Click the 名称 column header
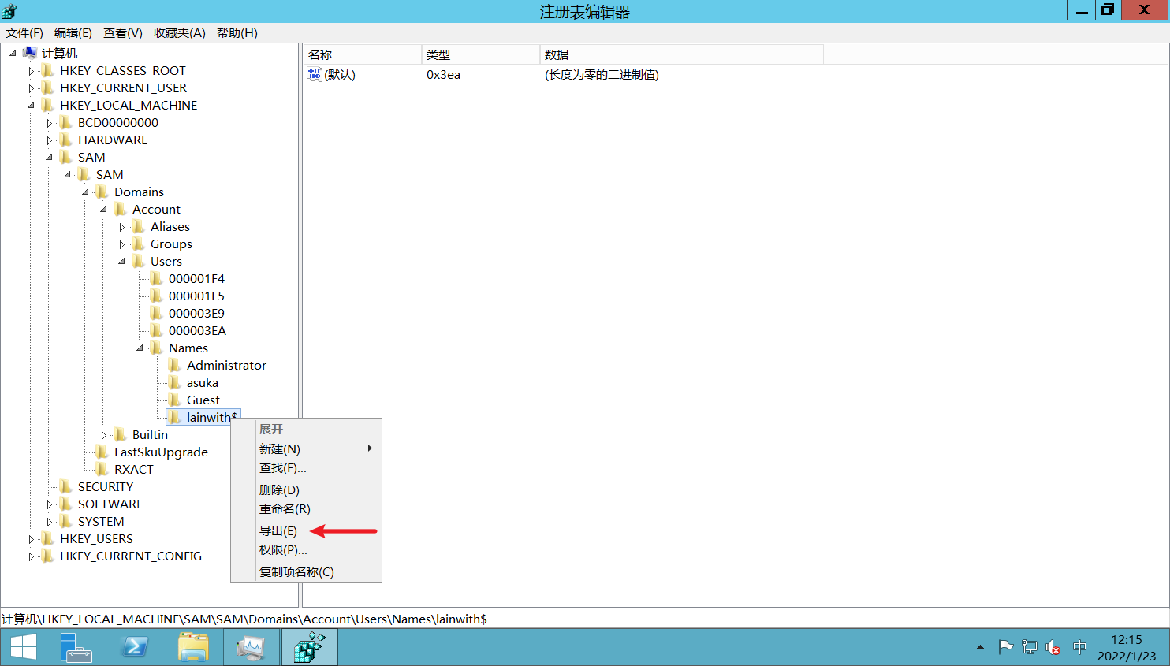The image size is (1170, 666). [x=363, y=54]
